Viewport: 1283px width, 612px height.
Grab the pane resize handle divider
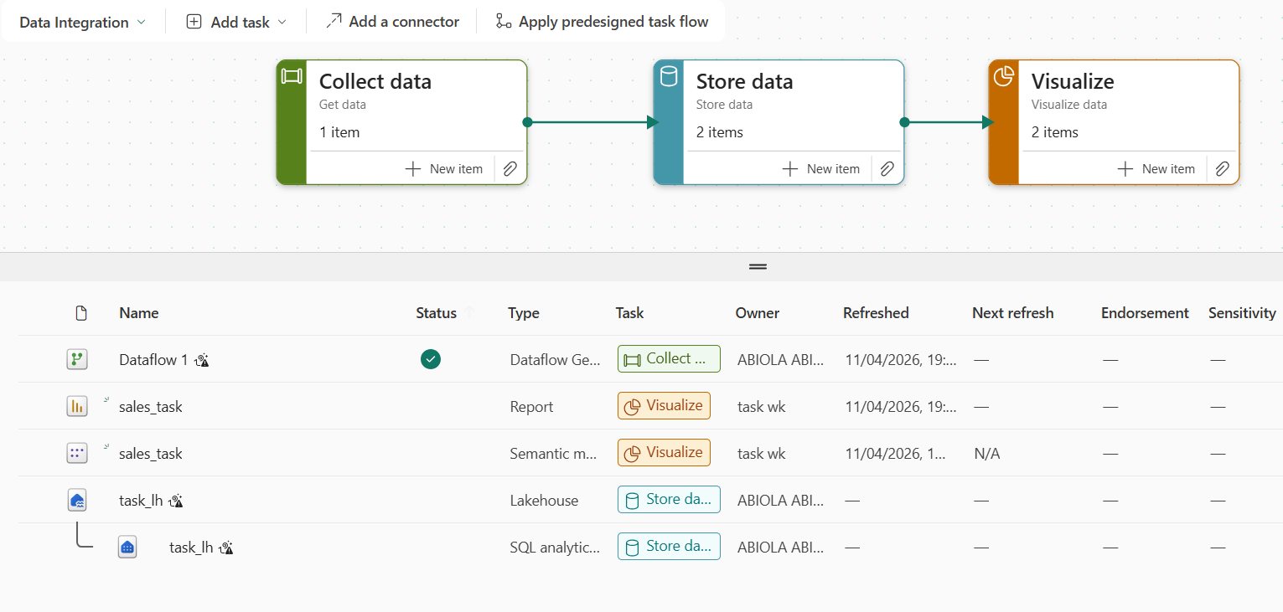pyautogui.click(x=758, y=267)
